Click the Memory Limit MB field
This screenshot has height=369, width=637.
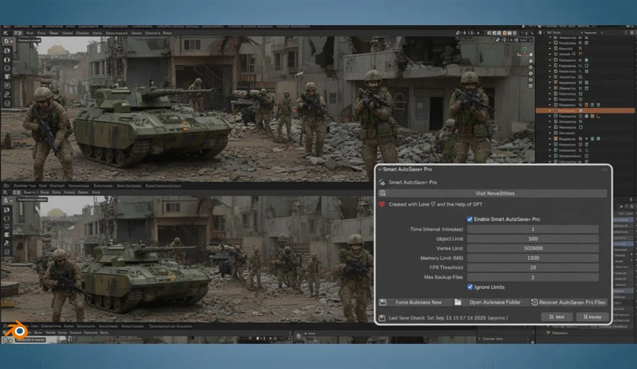click(533, 258)
